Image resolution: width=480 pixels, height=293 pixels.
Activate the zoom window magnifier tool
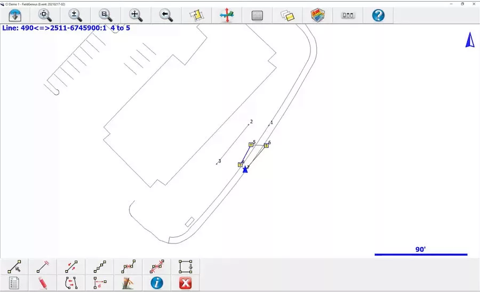106,15
